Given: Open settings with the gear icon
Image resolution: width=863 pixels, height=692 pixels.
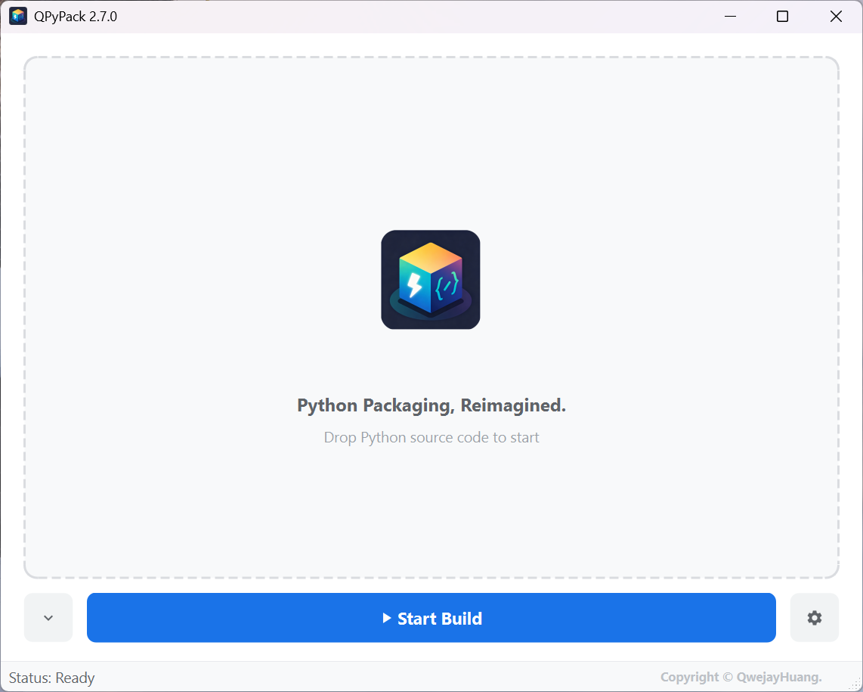Looking at the screenshot, I should (x=815, y=618).
